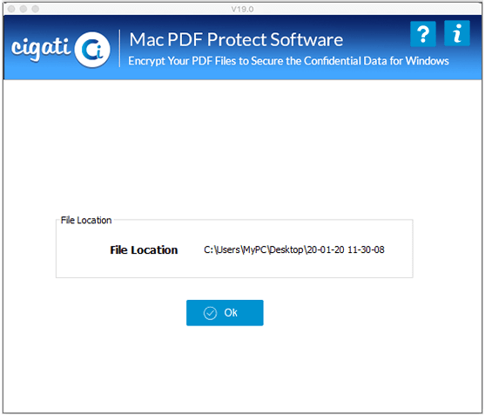Click the round Ci logo badge
The image size is (485, 416).
click(92, 50)
